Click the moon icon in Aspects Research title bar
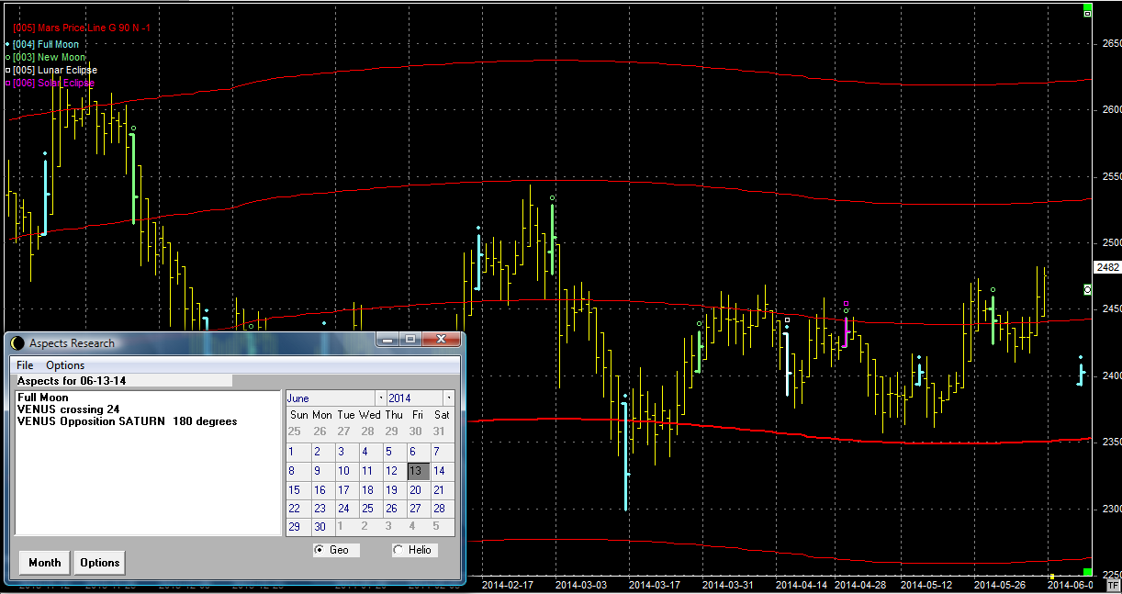1122x594 pixels. (17, 342)
